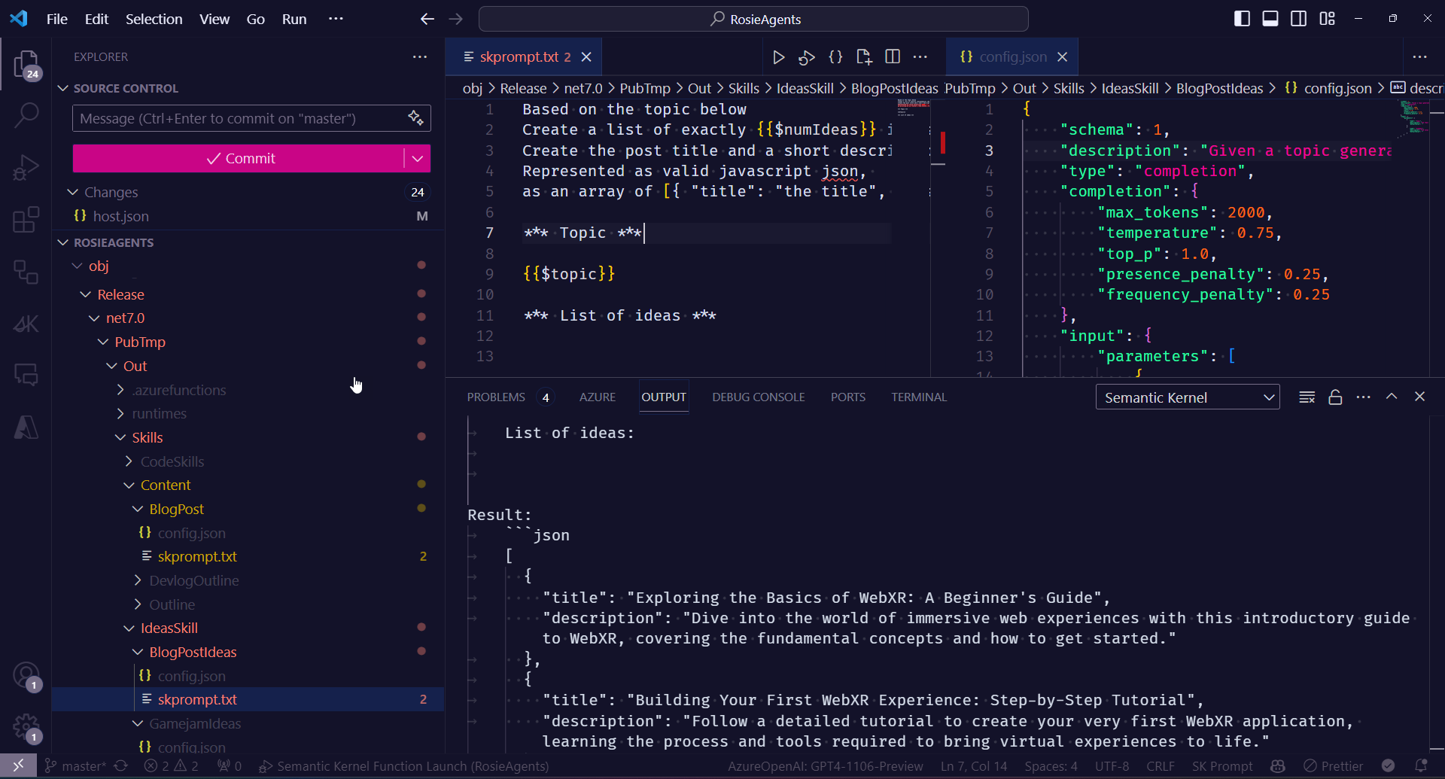Open the Accounts icon in activity bar

point(26,675)
